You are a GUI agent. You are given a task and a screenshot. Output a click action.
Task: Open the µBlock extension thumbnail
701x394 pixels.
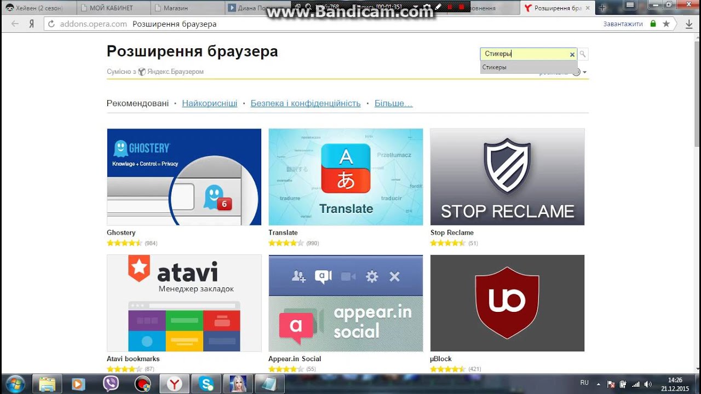(x=507, y=303)
